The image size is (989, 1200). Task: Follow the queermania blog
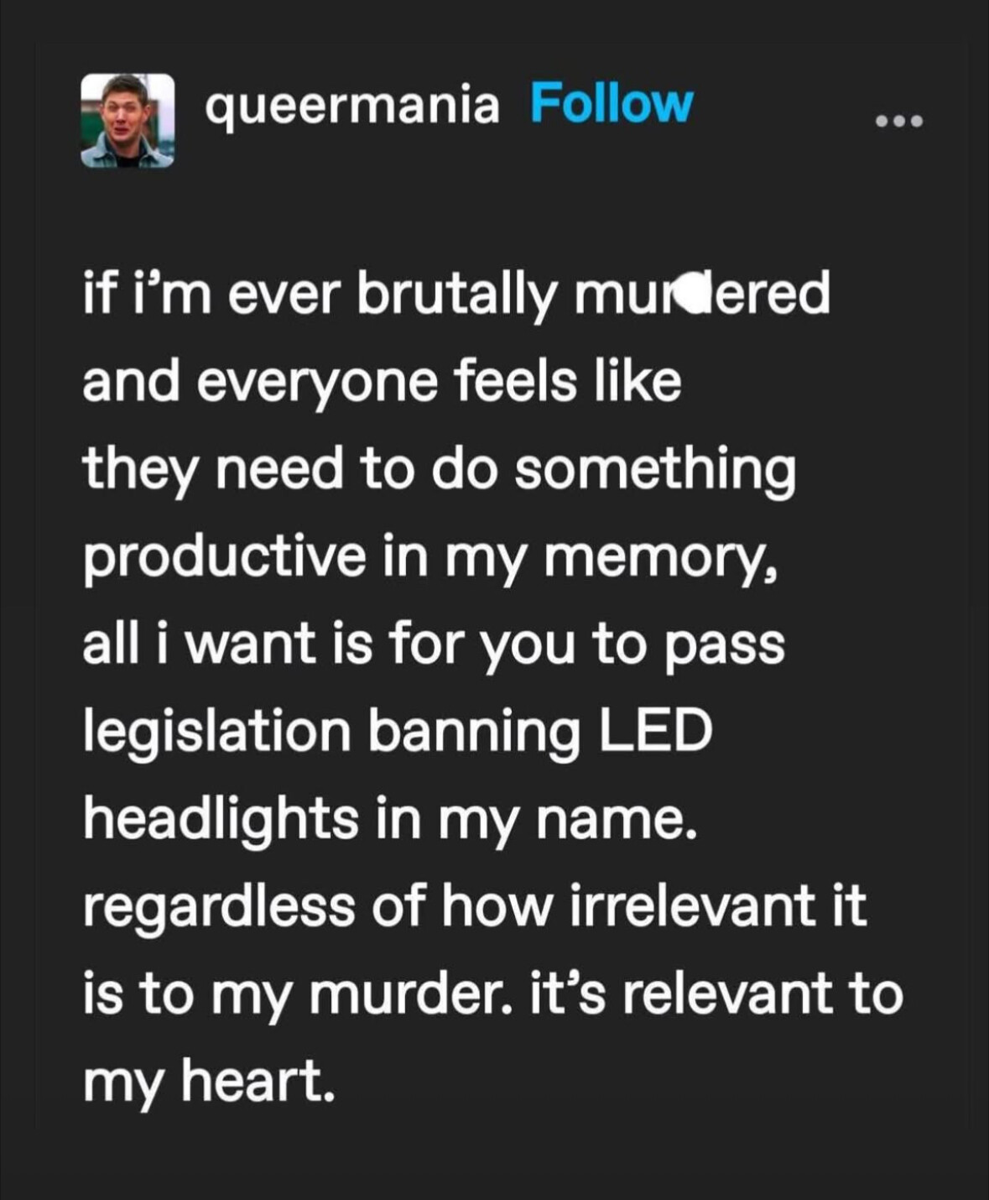point(612,105)
